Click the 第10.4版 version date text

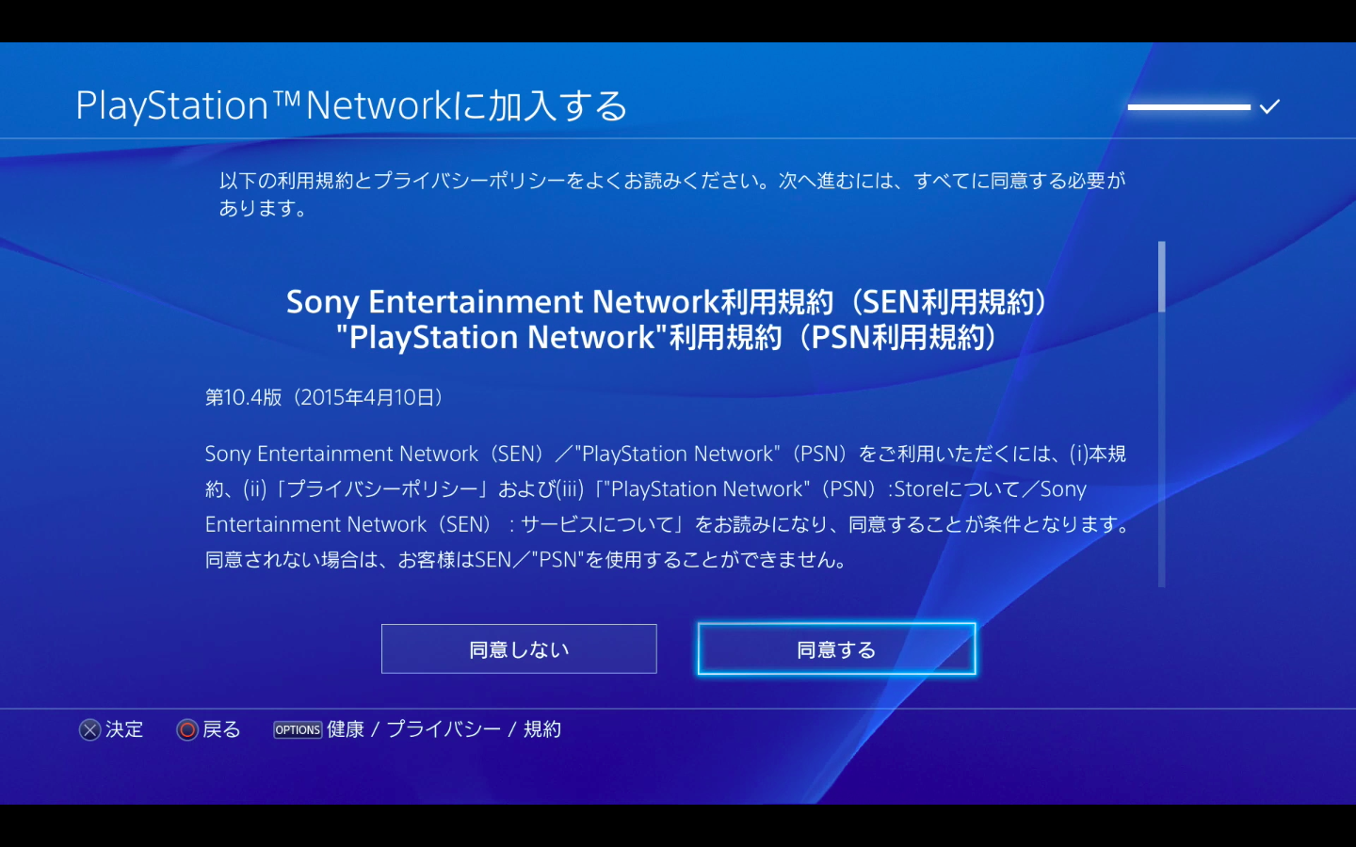324,398
